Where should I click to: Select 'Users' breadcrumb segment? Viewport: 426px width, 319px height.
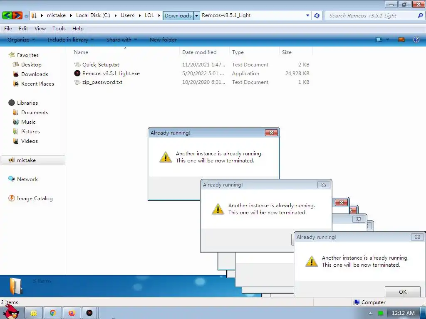127,15
